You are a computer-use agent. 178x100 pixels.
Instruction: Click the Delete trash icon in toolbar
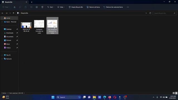(42, 7)
